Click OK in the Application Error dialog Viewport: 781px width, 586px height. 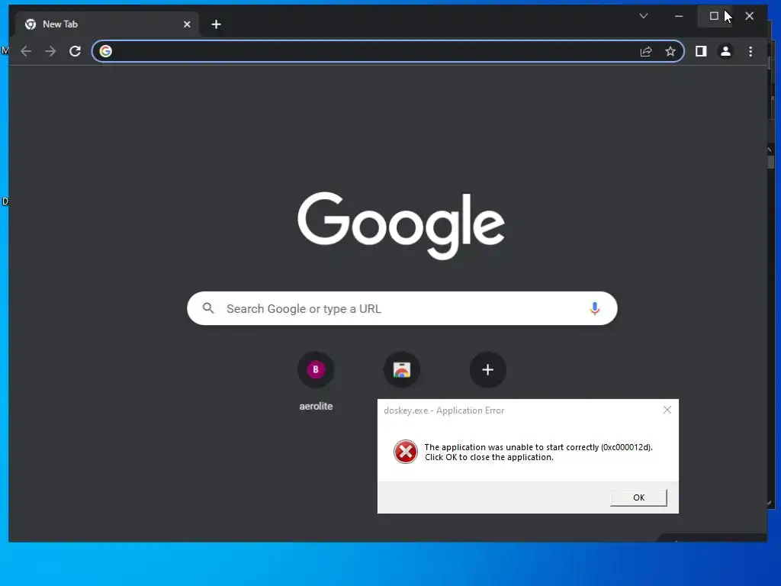[638, 497]
